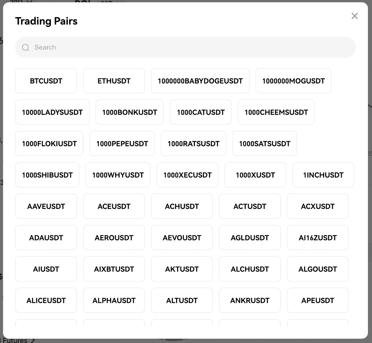
Task: Select the BTCUSDT trading pair
Action: click(x=46, y=81)
